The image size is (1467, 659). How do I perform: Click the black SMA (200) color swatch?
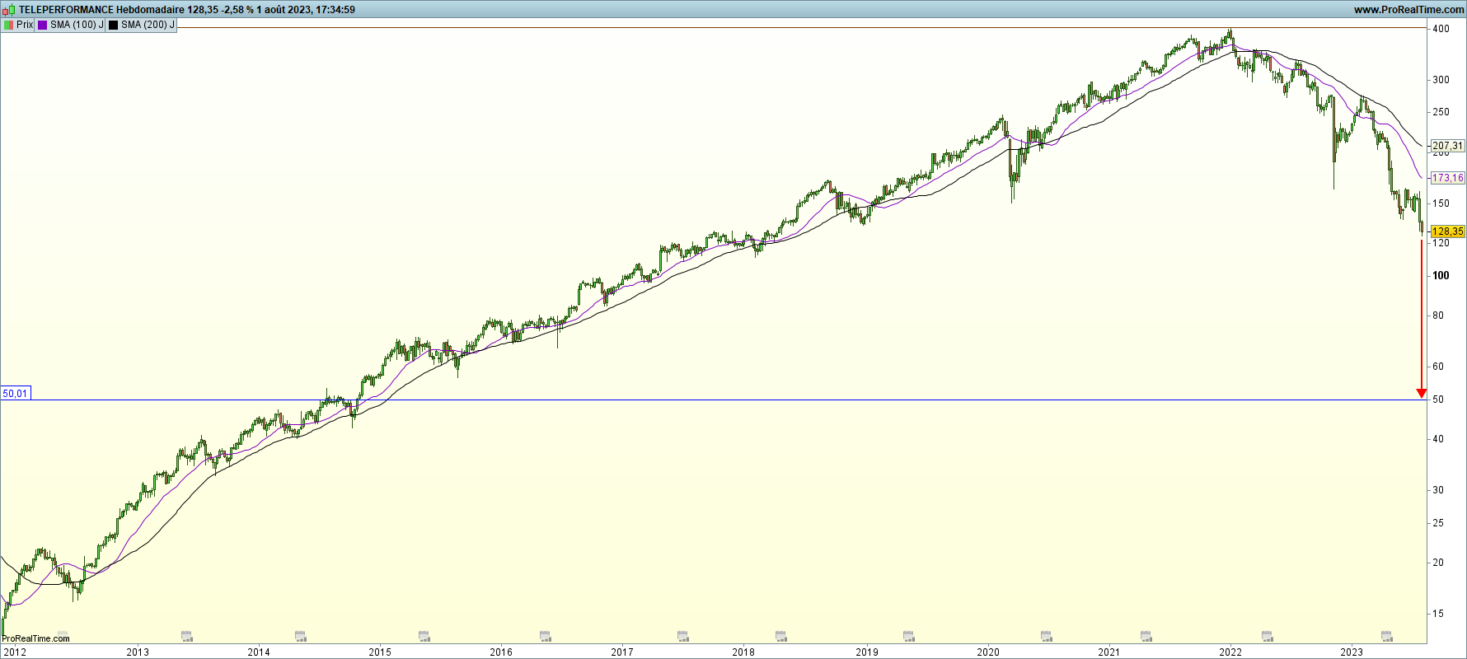(114, 25)
